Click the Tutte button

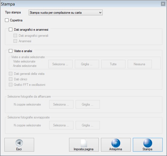[113, 64]
